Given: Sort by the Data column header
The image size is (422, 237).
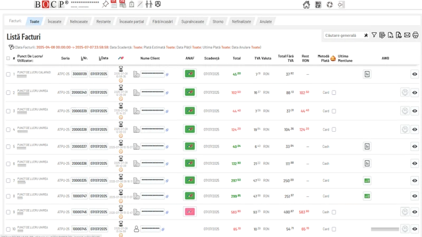Looking at the screenshot, I should tap(103, 58).
